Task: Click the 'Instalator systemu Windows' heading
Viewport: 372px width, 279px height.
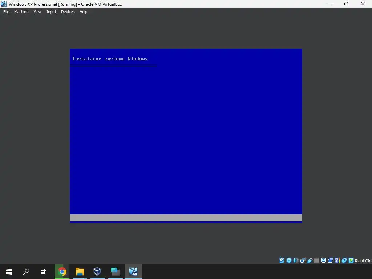Action: [x=110, y=59]
